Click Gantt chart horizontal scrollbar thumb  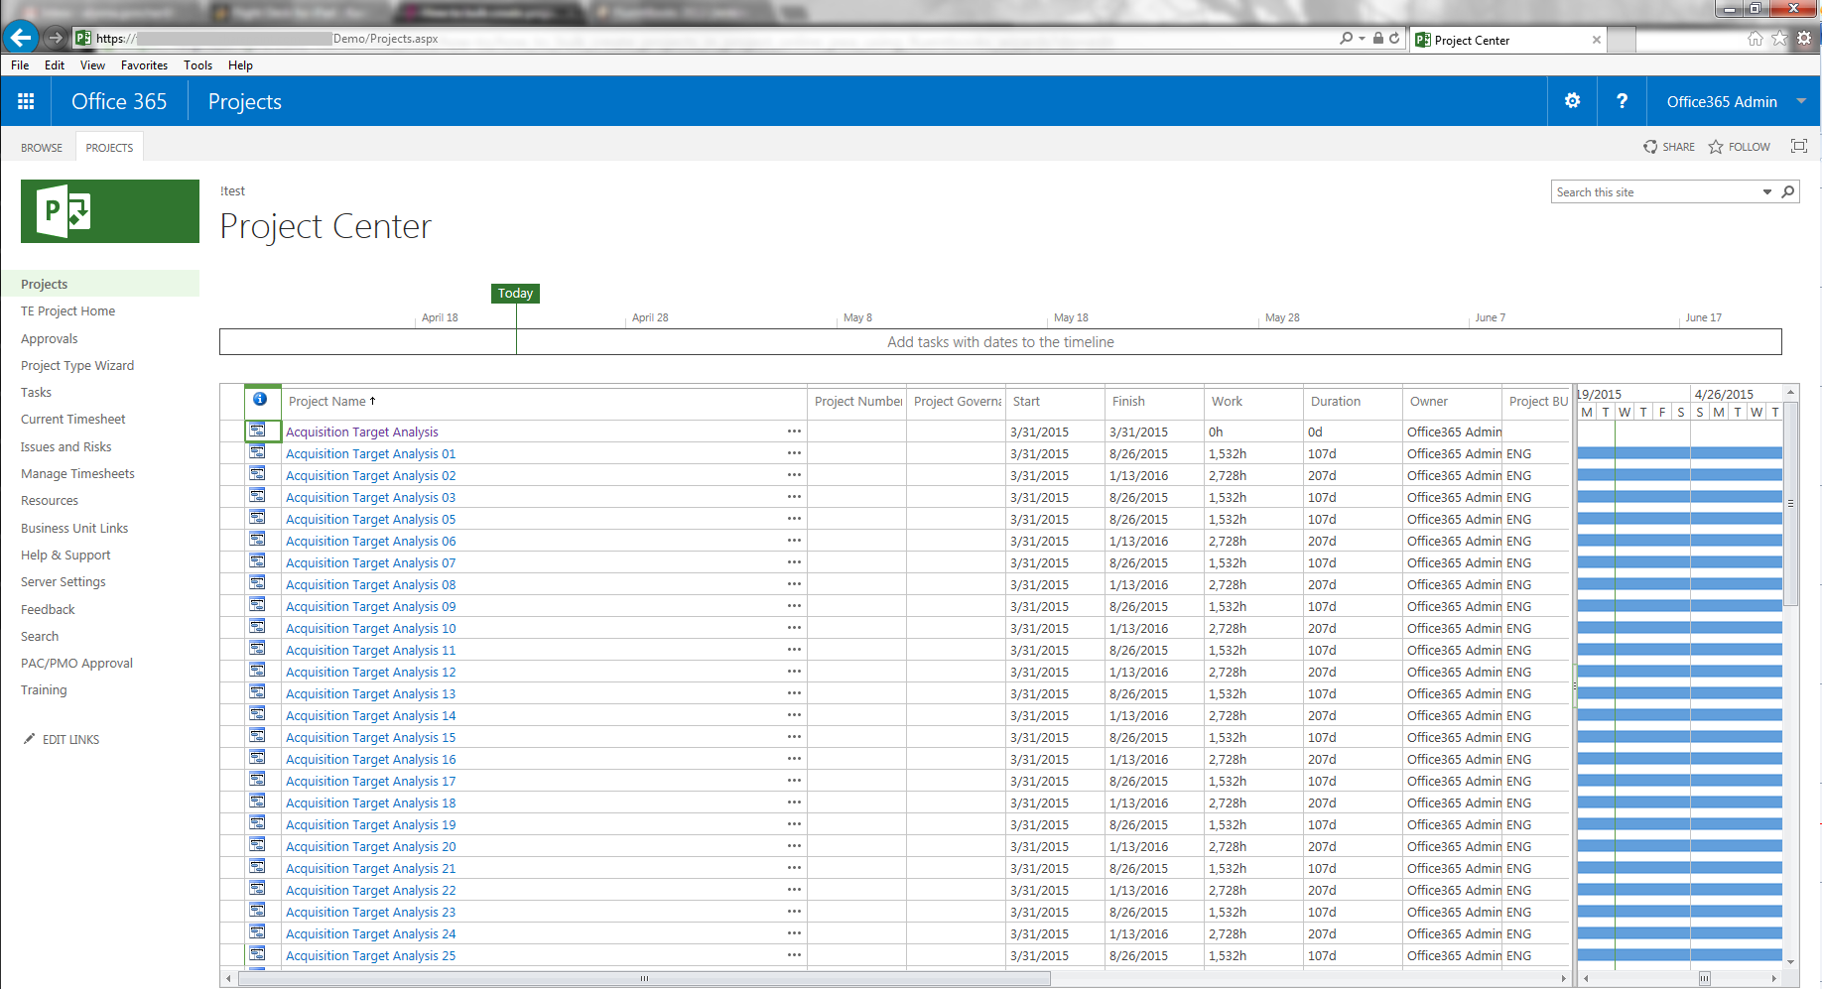point(1704,978)
